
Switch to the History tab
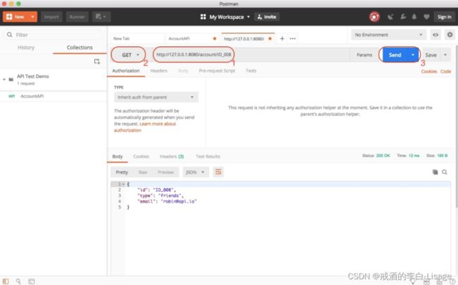(x=26, y=48)
